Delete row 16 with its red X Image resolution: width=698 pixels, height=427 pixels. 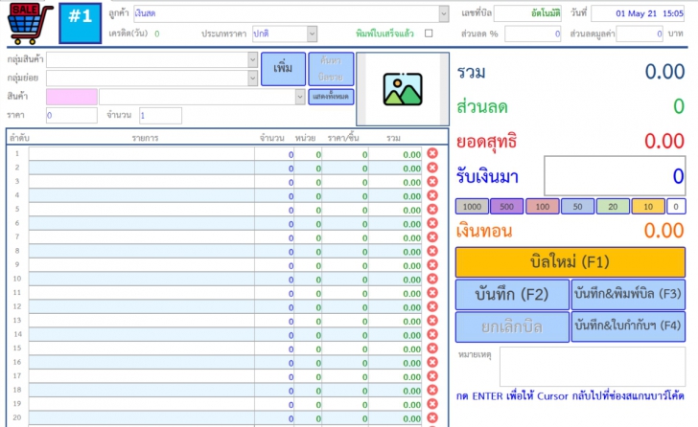432,362
